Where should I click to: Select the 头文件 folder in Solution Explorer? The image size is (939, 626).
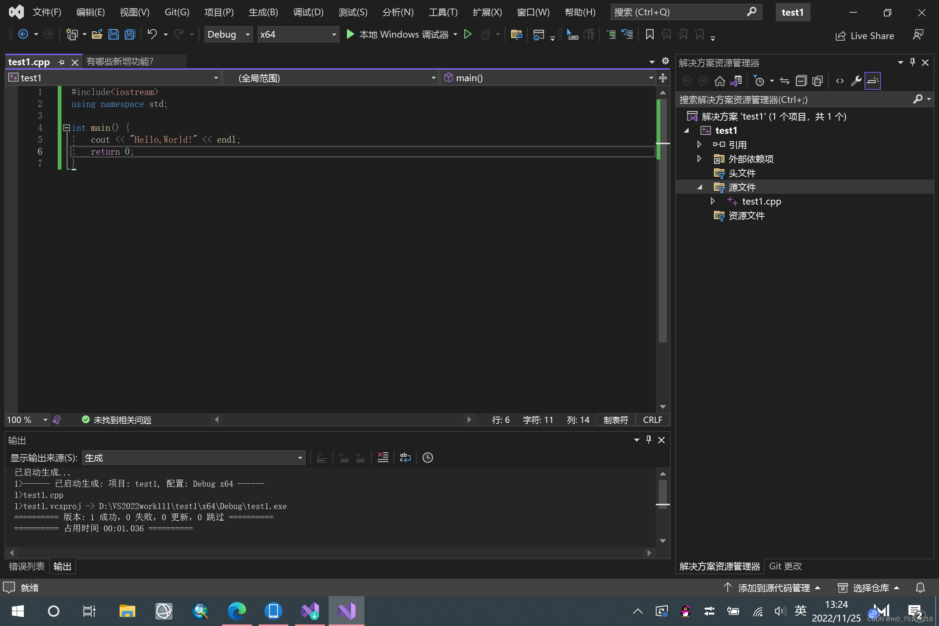tap(742, 173)
